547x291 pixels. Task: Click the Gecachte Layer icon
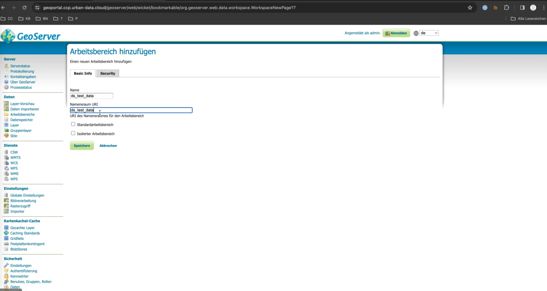click(x=6, y=228)
